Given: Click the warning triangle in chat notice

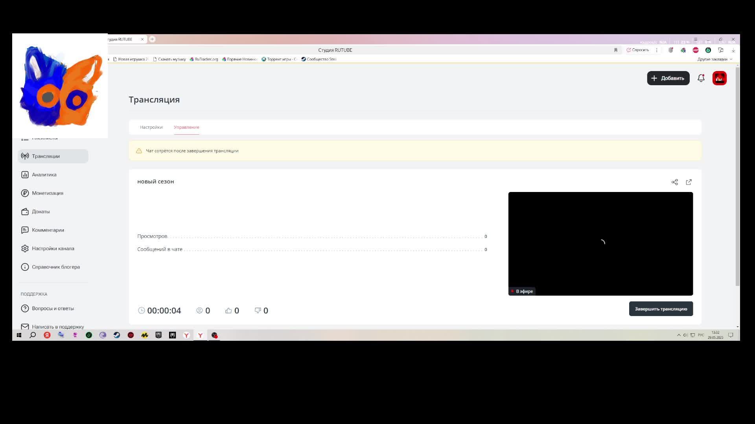Looking at the screenshot, I should pyautogui.click(x=139, y=151).
